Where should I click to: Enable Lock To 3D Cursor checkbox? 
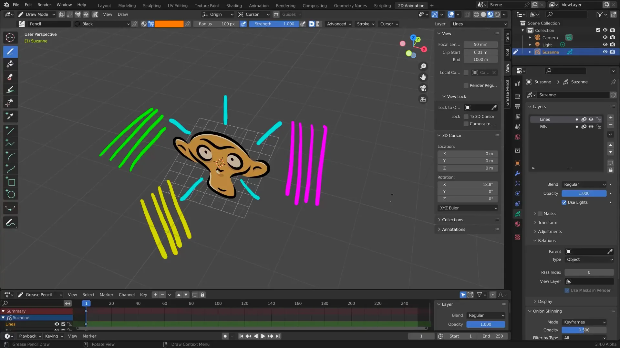pos(466,117)
